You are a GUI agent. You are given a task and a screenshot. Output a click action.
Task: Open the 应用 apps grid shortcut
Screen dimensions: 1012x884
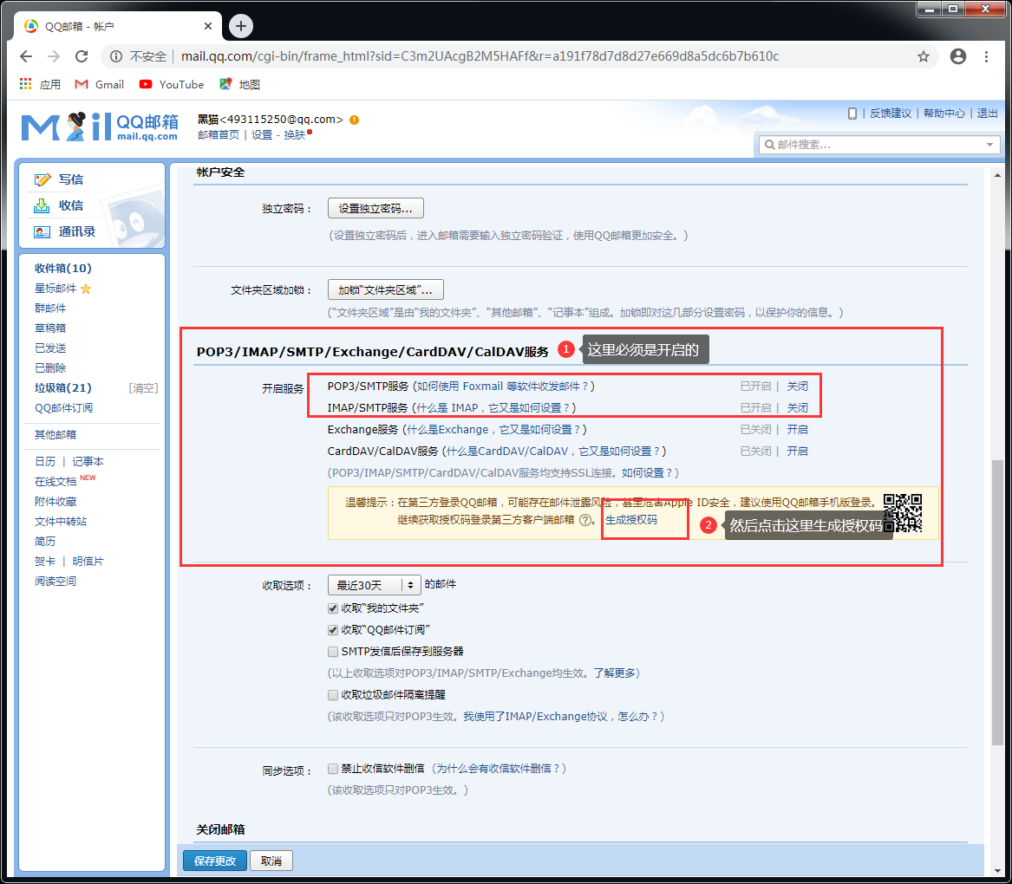40,85
